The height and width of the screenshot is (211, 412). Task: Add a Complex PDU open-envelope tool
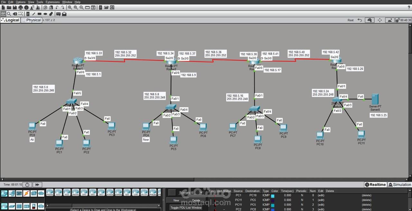click(x=64, y=14)
